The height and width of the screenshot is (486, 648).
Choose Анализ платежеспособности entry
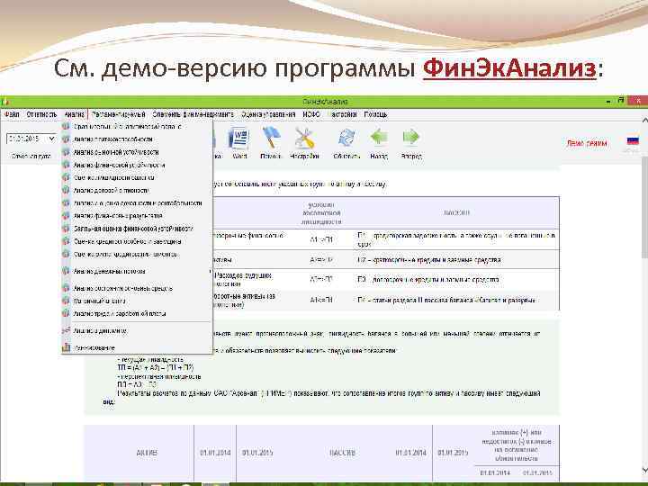pyautogui.click(x=137, y=139)
